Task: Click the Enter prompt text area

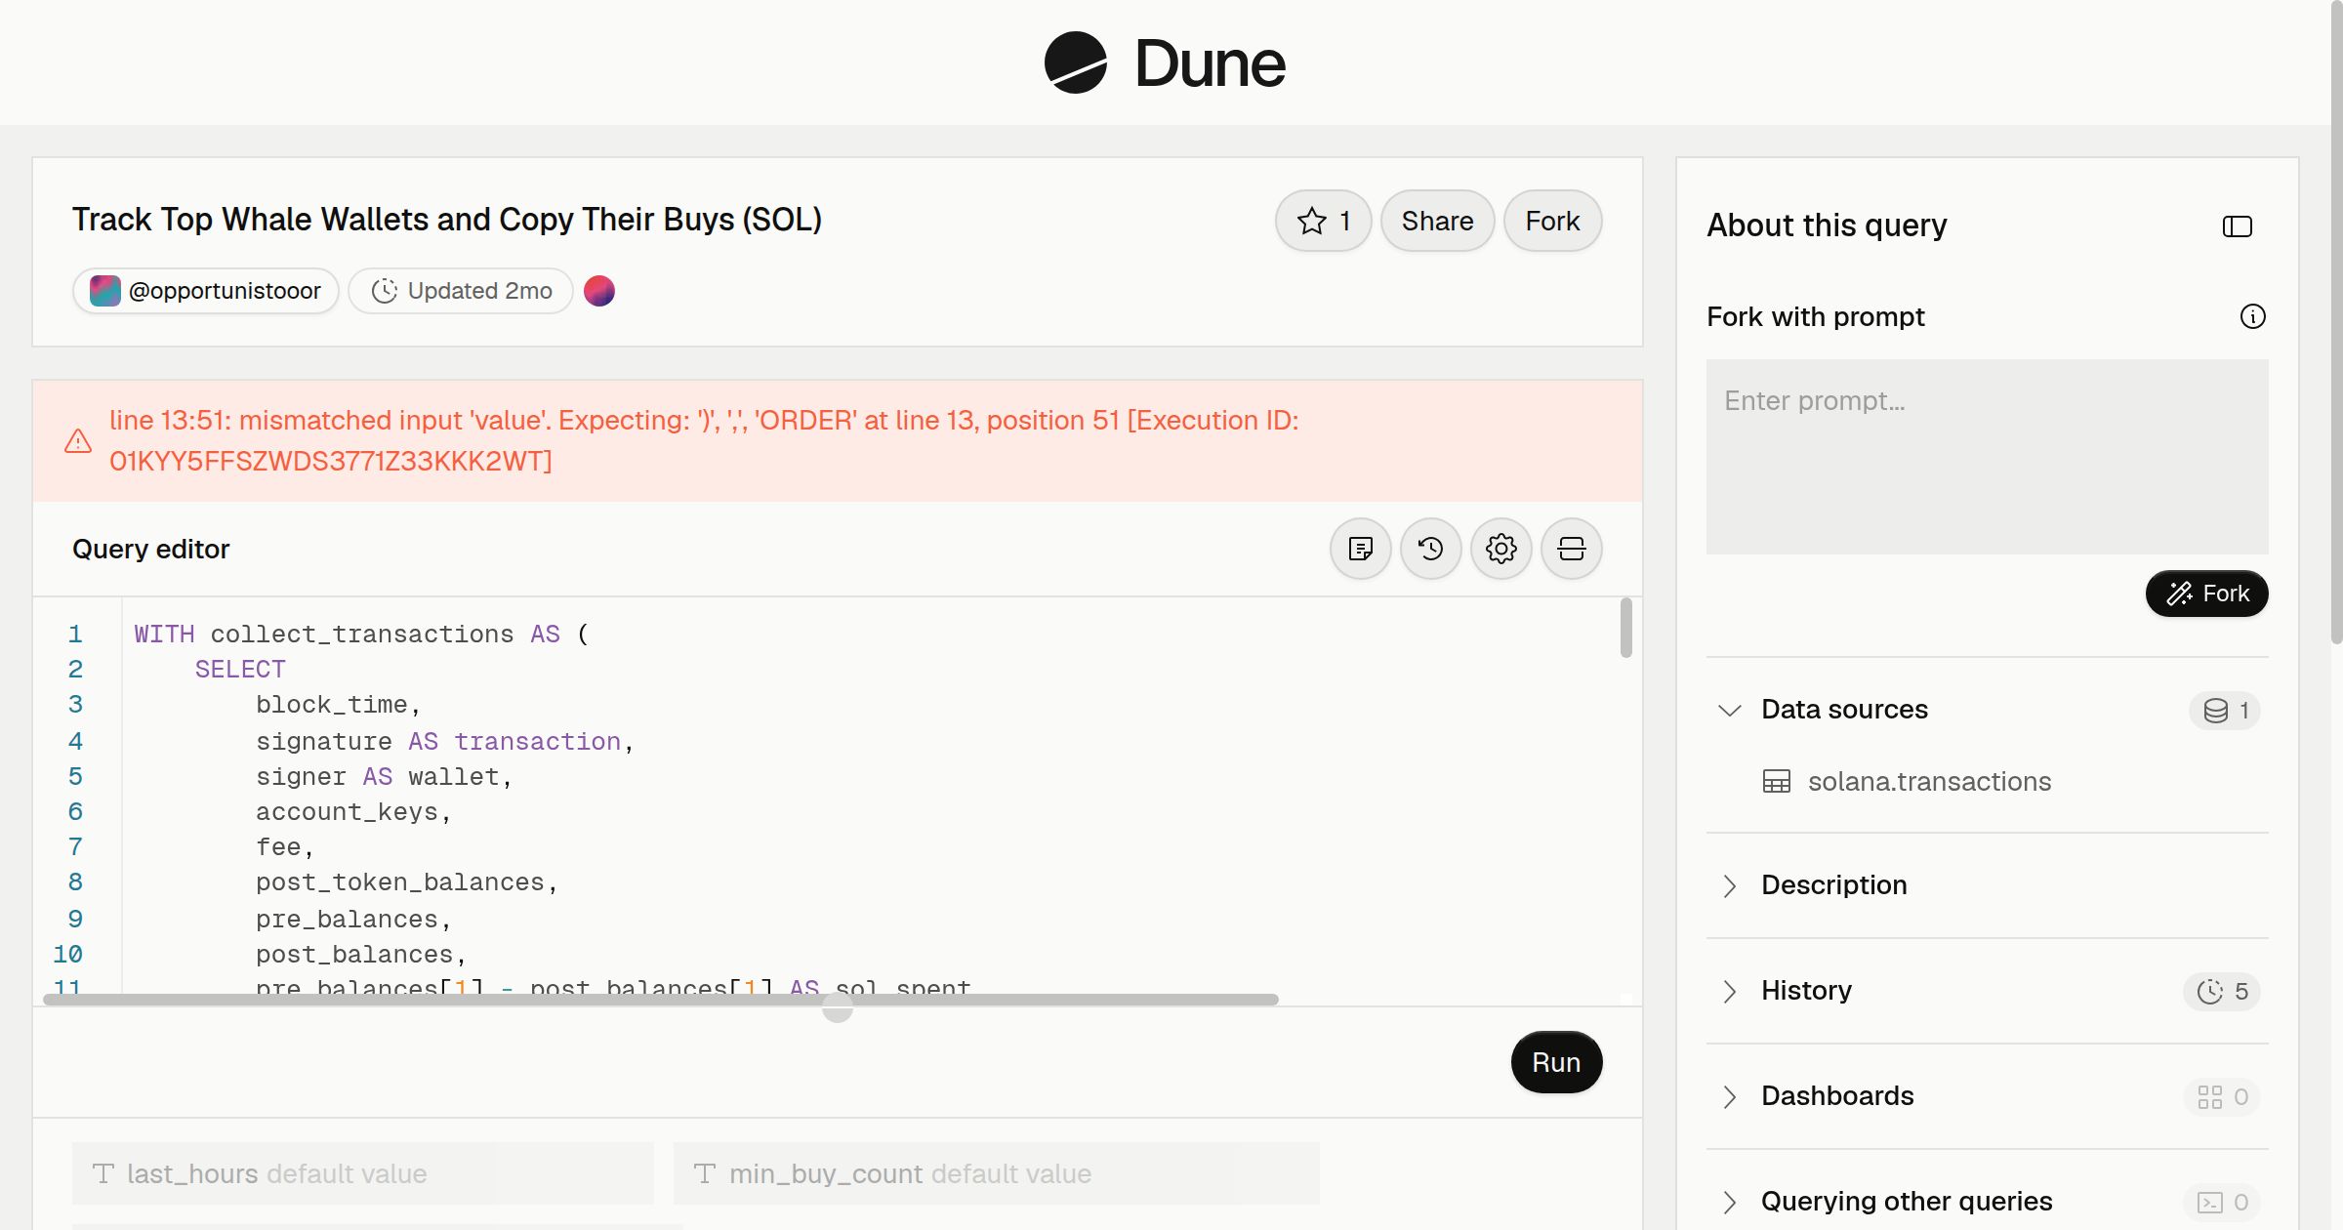Action: click(1988, 457)
